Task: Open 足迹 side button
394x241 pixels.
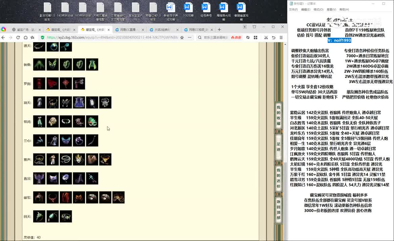Action: coord(279,147)
